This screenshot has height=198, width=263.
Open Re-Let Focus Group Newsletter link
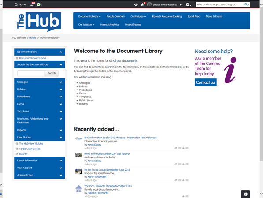(107, 170)
